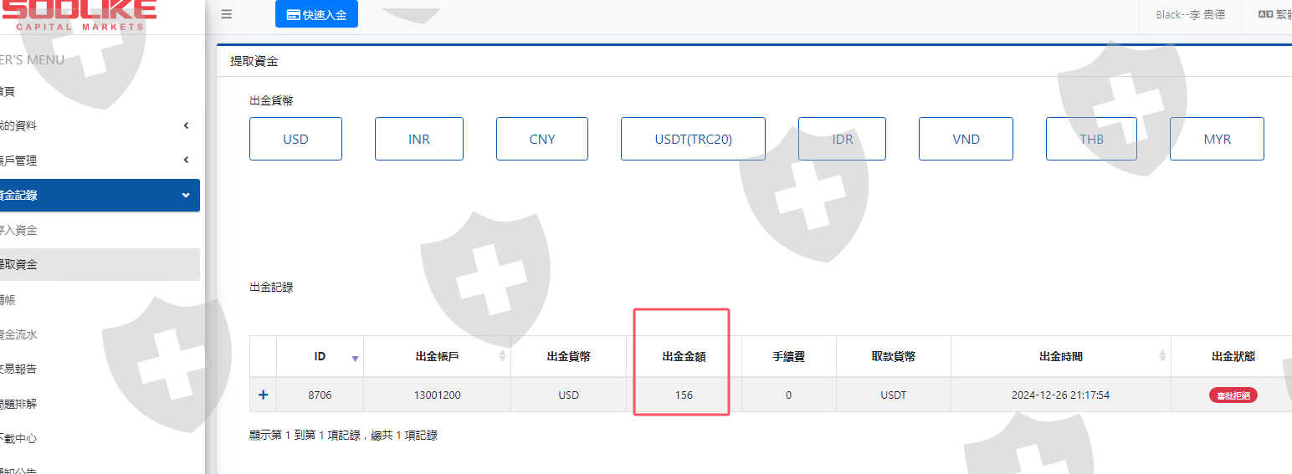Sort table by the ID column arrow
Image resolution: width=1292 pixels, height=474 pixels.
(x=355, y=358)
